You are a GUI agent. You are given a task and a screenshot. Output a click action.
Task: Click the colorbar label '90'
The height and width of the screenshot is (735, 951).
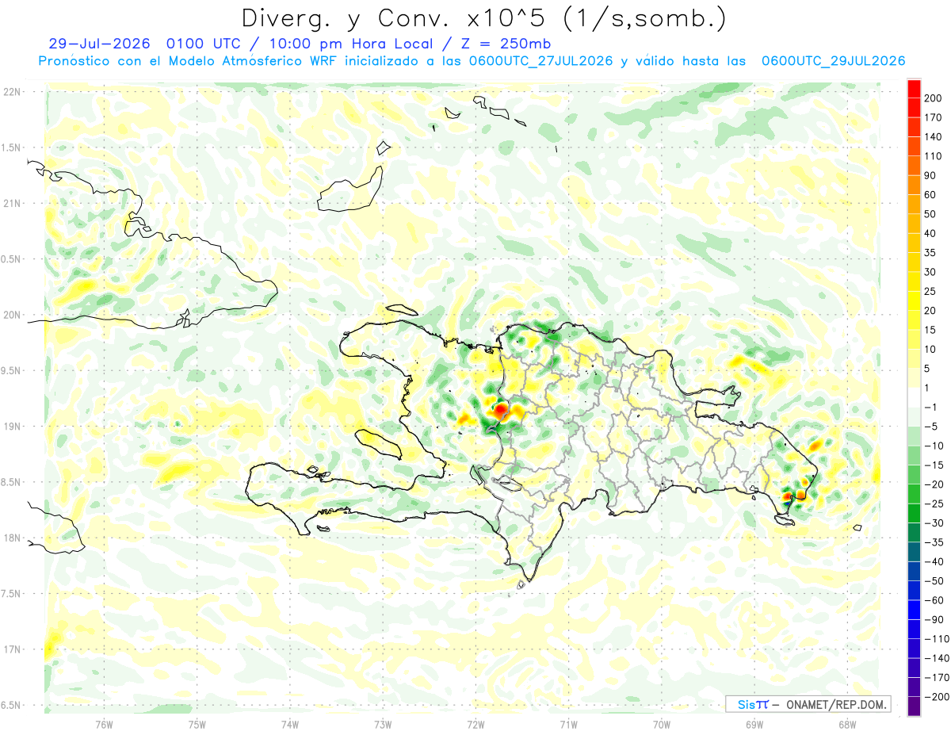click(930, 175)
